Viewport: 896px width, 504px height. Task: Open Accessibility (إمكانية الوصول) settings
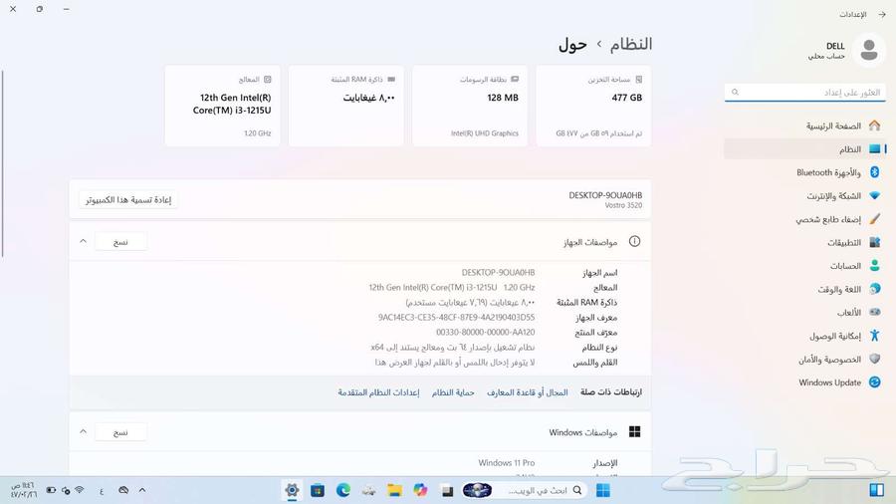pos(805,336)
